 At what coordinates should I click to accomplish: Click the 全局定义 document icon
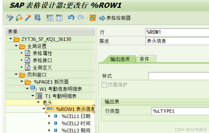coord(28,67)
